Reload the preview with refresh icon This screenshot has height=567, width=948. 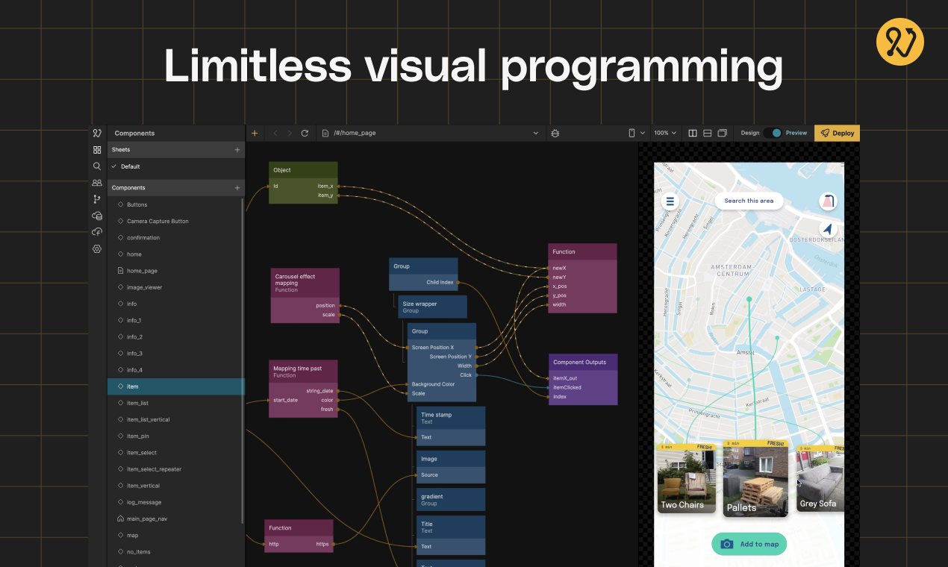305,133
